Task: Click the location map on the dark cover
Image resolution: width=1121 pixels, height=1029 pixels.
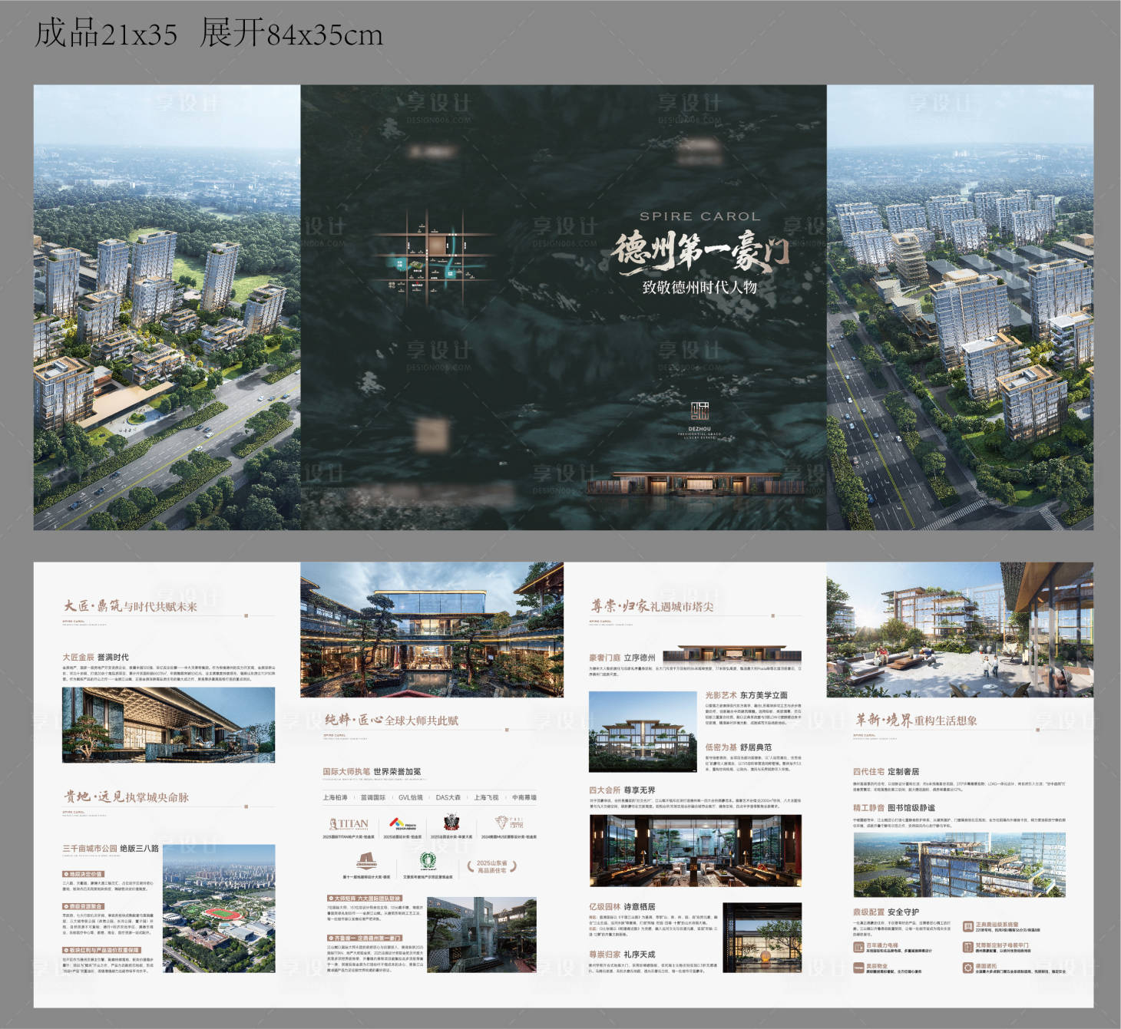Action: (x=434, y=256)
